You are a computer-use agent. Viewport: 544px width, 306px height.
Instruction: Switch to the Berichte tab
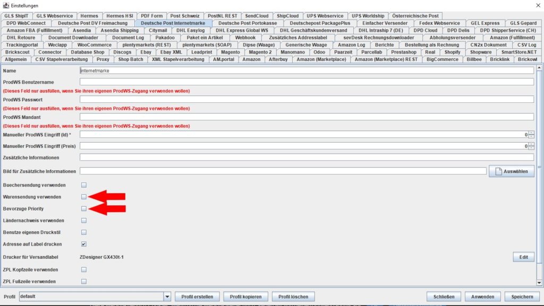click(385, 45)
